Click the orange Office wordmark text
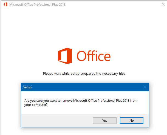This screenshot has width=167, height=135. pos(94,56)
